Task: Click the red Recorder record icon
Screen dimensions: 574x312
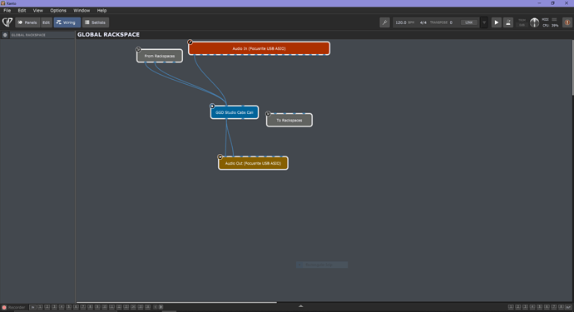Action: [4, 307]
